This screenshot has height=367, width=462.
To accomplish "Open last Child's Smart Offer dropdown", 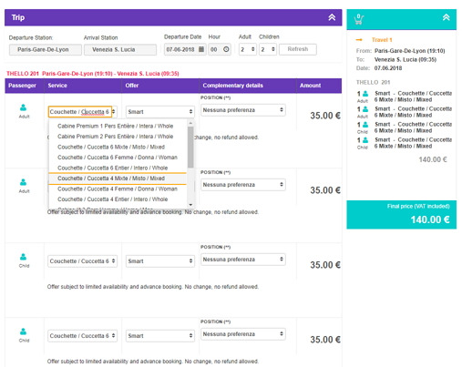I will [160, 336].
